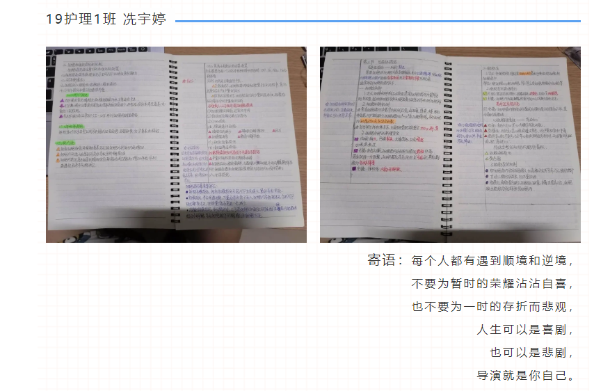Screen dimensions: 610x391
Task: Open the left notebook photo
Action: coord(176,144)
